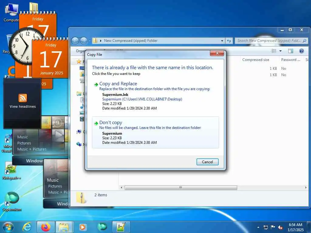Change the view with the view icon

point(274,51)
